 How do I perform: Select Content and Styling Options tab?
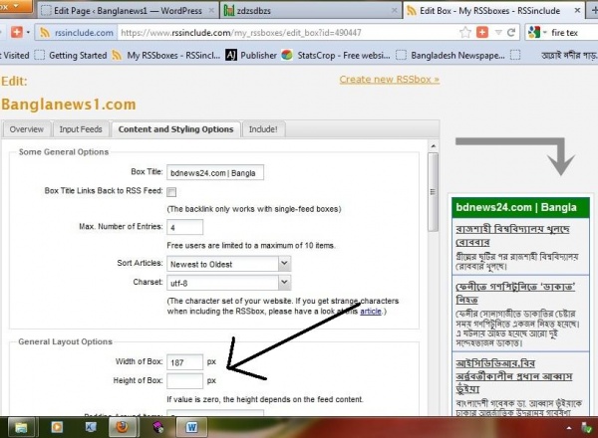coord(175,129)
